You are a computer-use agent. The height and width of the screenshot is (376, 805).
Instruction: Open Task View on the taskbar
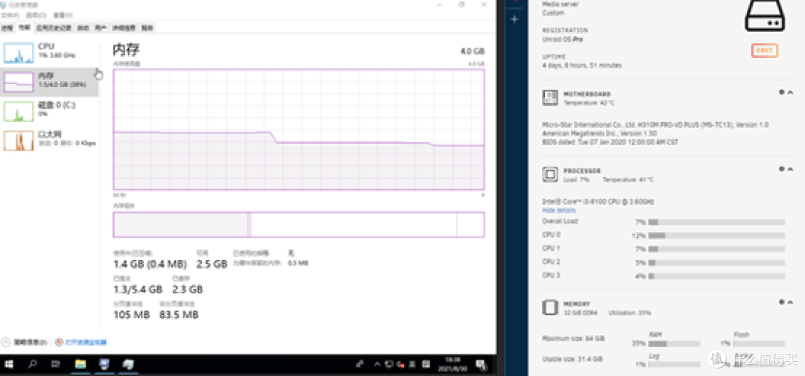click(x=56, y=364)
